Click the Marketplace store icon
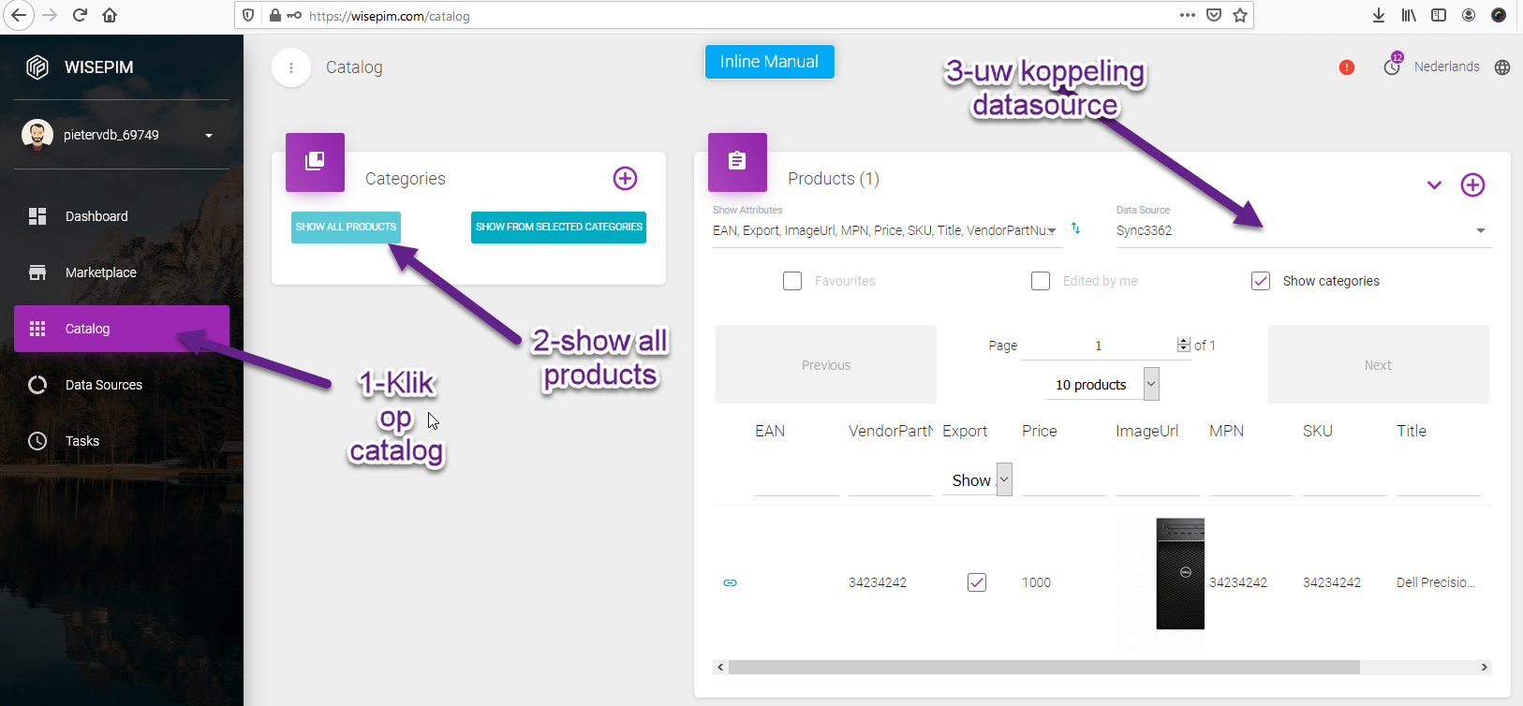Screen dimensions: 1523x706 pyautogui.click(x=37, y=272)
